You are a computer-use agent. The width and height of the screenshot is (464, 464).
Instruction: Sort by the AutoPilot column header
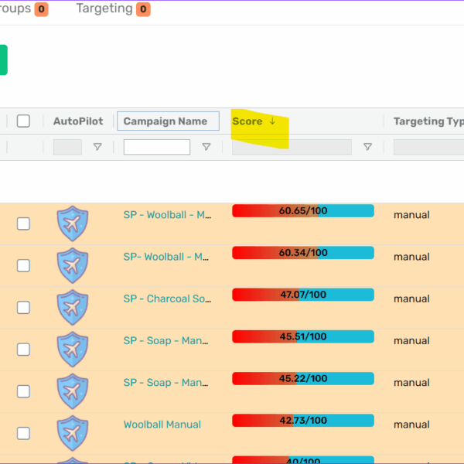pos(78,121)
